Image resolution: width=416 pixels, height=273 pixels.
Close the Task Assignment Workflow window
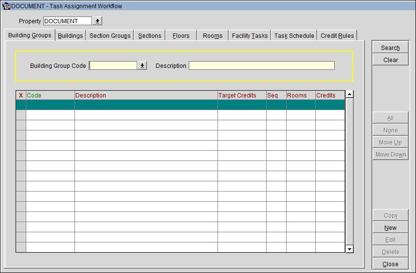coord(390,264)
